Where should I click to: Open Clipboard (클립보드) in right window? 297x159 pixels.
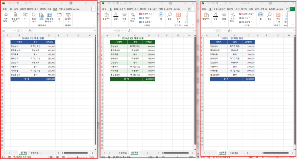tap(206, 17)
